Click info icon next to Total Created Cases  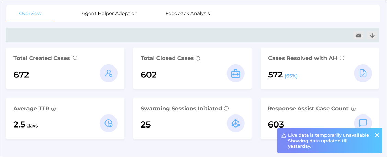tap(75, 58)
